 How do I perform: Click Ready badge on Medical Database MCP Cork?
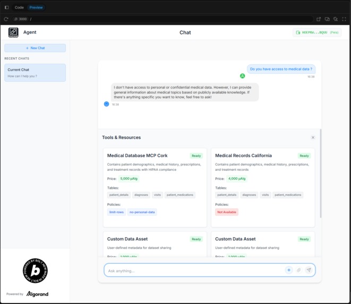click(196, 155)
